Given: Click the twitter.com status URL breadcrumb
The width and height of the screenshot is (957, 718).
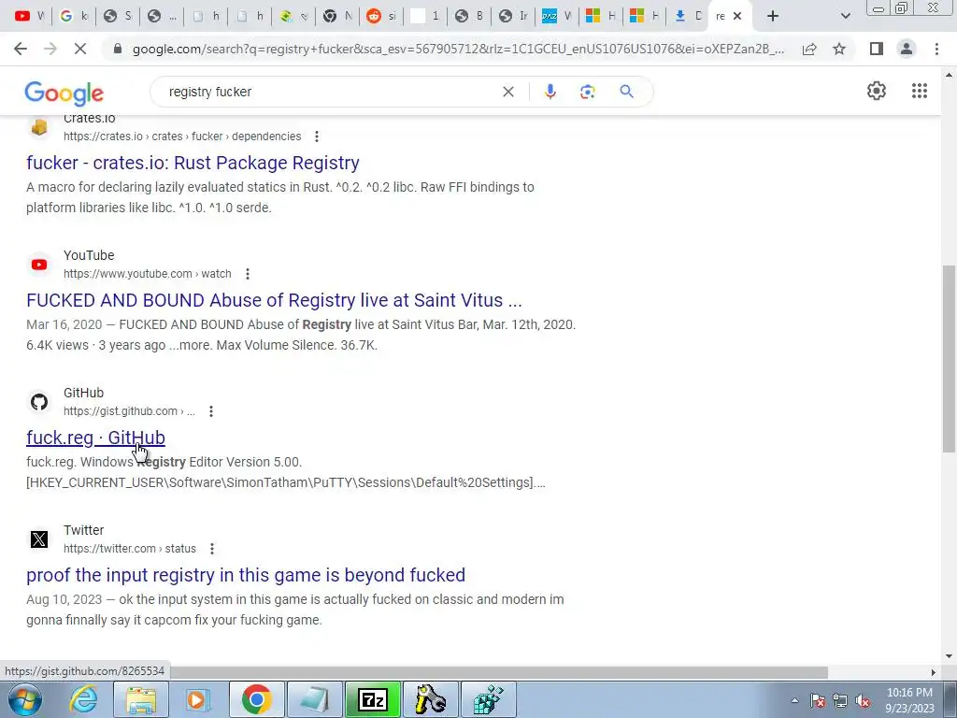Looking at the screenshot, I should coord(129,549).
